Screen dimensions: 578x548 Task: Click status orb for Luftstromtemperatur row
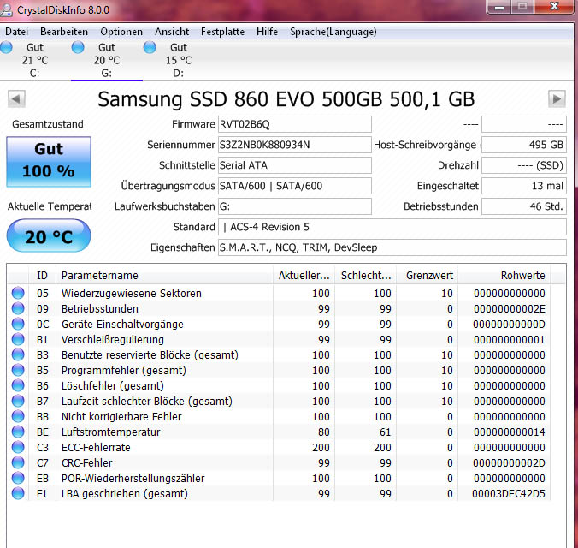coord(18,432)
